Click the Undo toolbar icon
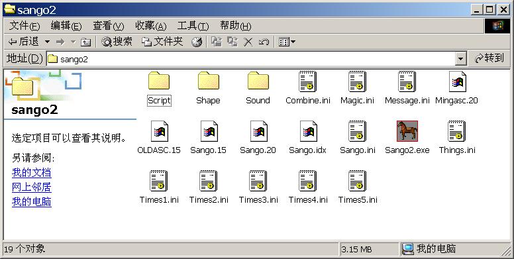The height and width of the screenshot is (259, 514). pyautogui.click(x=264, y=42)
